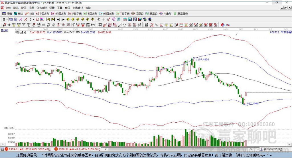Click the red-blue yin-yang icon

pyautogui.click(x=223, y=25)
